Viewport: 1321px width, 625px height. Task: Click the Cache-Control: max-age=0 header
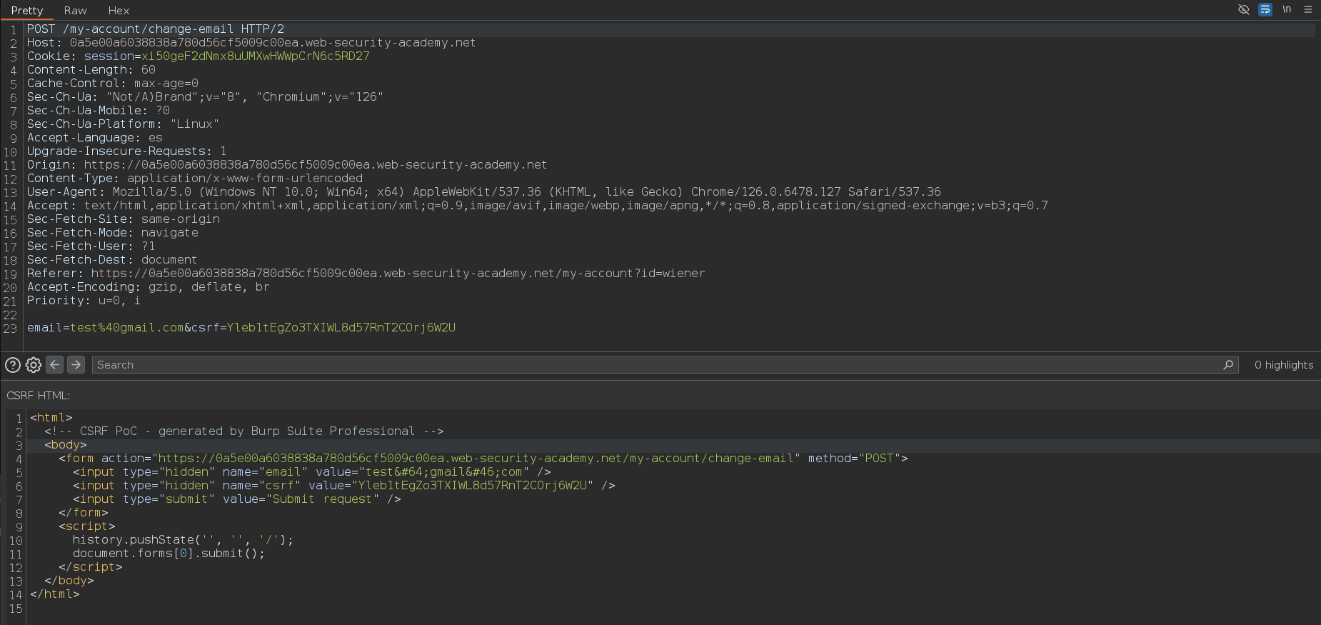113,84
